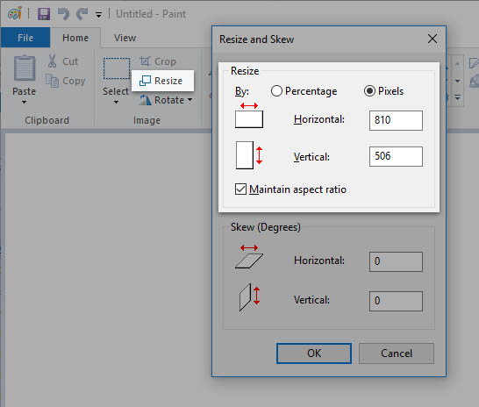Click the Resize Vertical value field
Viewport: 479px width, 407px height.
tap(396, 157)
